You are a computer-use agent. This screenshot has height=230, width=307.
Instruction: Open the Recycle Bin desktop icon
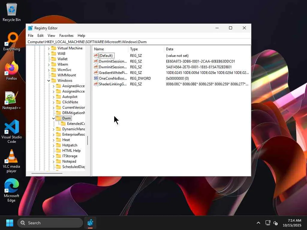click(12, 12)
